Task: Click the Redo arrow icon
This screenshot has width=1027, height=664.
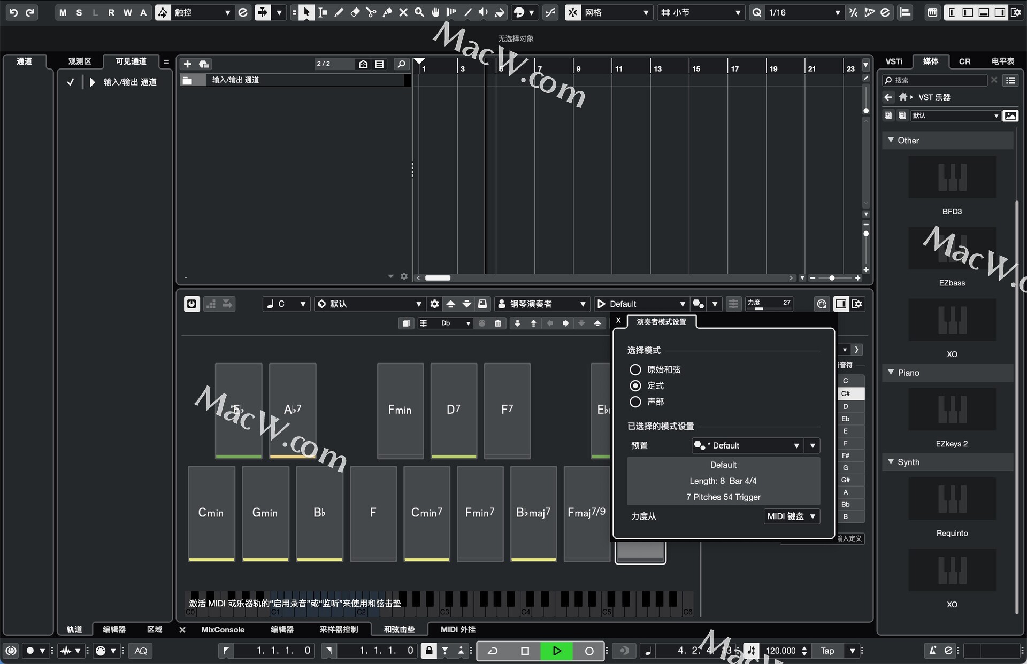Action: point(30,12)
